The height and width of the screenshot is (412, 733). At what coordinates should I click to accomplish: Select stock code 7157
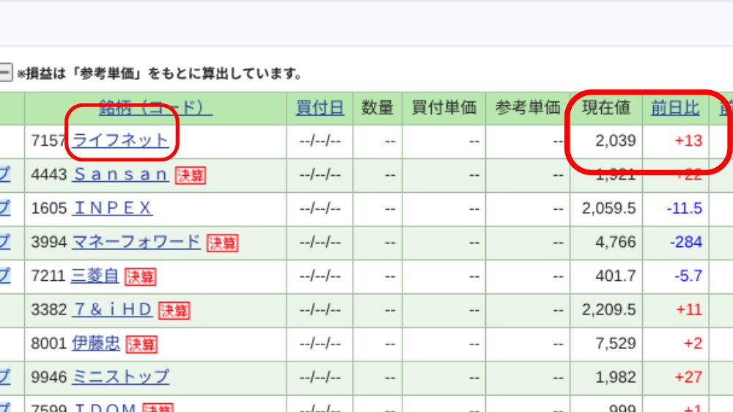[x=48, y=140]
